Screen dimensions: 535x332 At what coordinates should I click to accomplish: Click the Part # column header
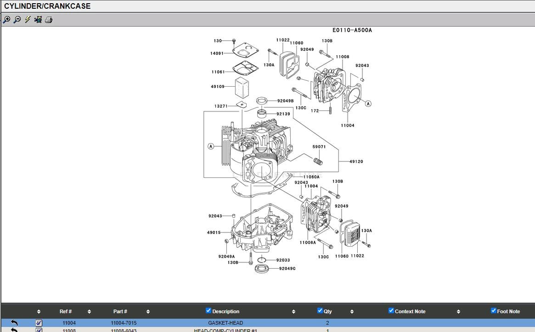click(120, 311)
